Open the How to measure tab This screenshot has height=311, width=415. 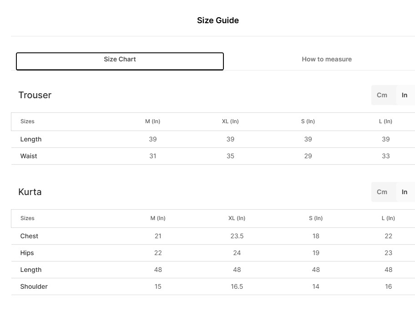pyautogui.click(x=326, y=59)
